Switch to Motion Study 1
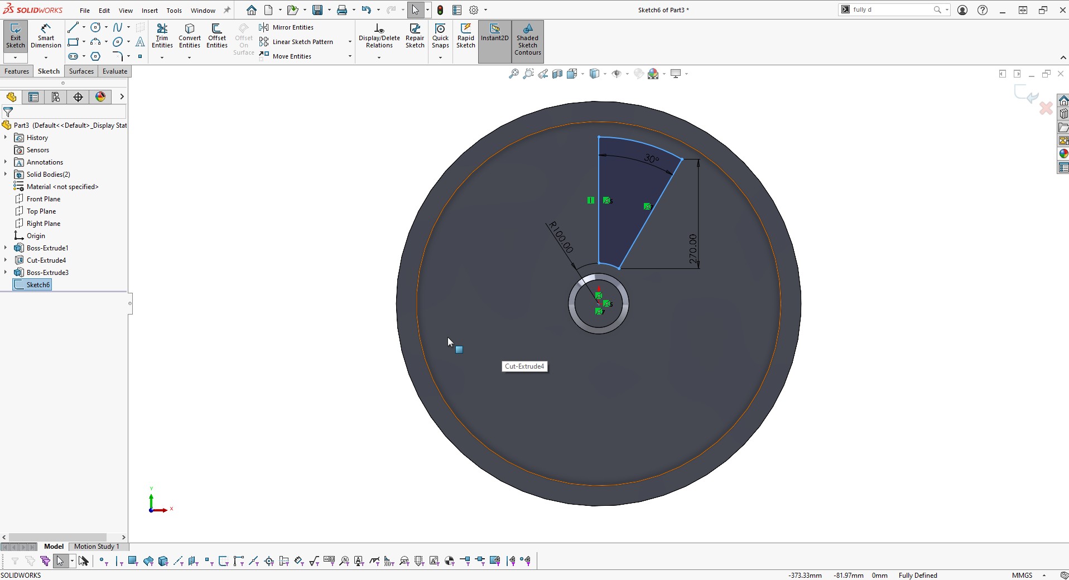 coord(97,547)
